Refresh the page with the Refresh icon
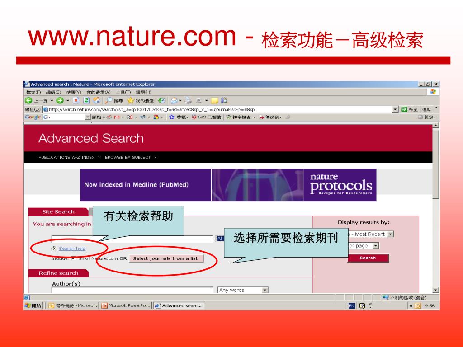 click(x=86, y=101)
